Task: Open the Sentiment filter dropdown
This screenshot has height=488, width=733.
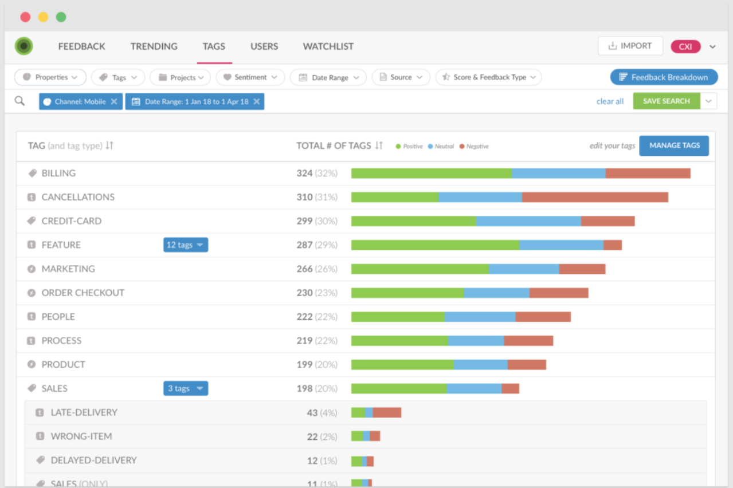Action: point(250,77)
